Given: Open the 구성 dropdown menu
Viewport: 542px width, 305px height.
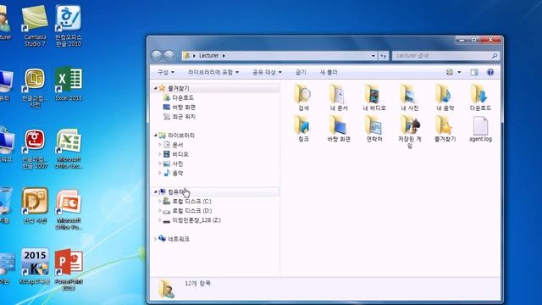Looking at the screenshot, I should pyautogui.click(x=166, y=72).
